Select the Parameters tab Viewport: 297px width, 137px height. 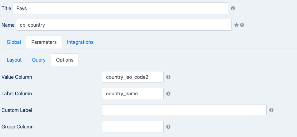pos(44,42)
